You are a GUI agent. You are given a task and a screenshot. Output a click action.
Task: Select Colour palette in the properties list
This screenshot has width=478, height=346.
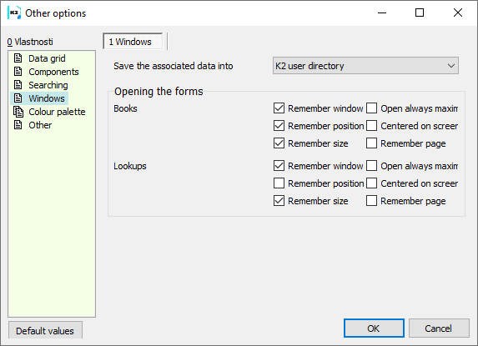click(x=57, y=112)
